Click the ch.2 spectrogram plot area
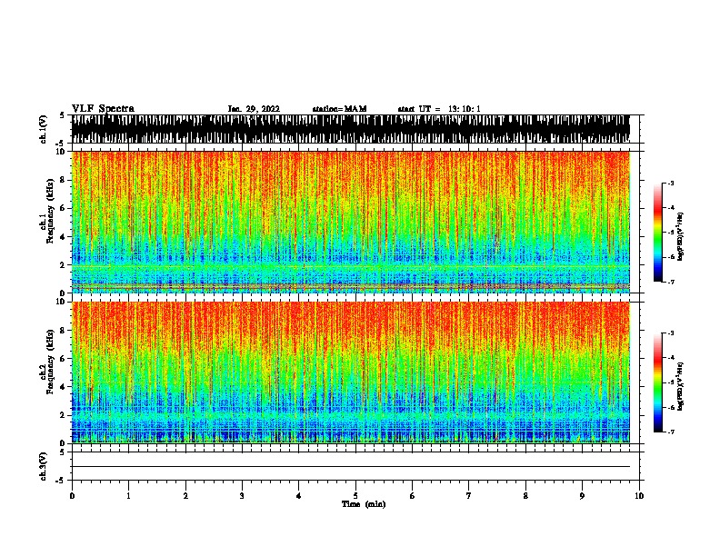This screenshot has width=720, height=556. coord(351,372)
